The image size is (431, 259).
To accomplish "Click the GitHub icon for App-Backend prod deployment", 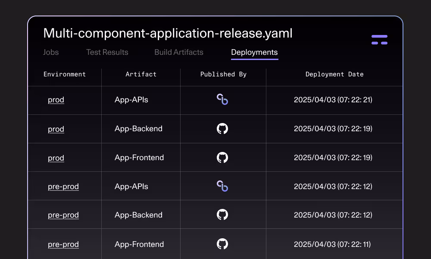I will 223,129.
